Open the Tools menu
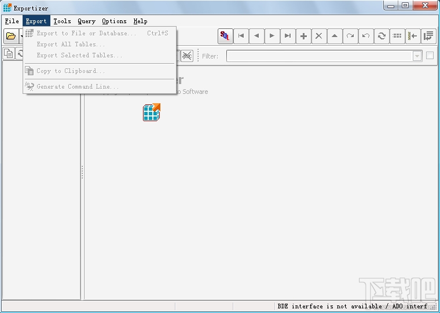The height and width of the screenshot is (313, 440). click(62, 21)
